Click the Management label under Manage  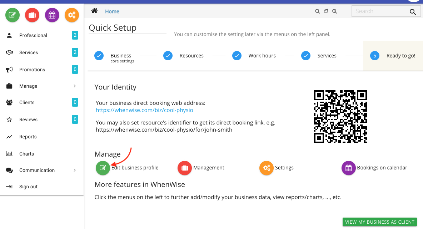click(209, 168)
